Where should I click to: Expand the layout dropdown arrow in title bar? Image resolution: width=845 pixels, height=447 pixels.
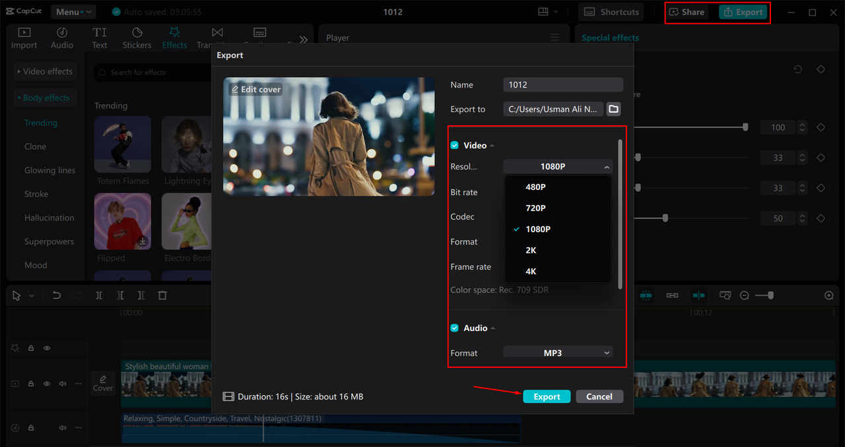(x=556, y=12)
